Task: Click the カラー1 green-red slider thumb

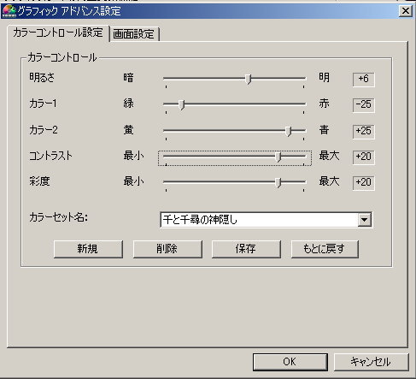Action: [x=182, y=104]
